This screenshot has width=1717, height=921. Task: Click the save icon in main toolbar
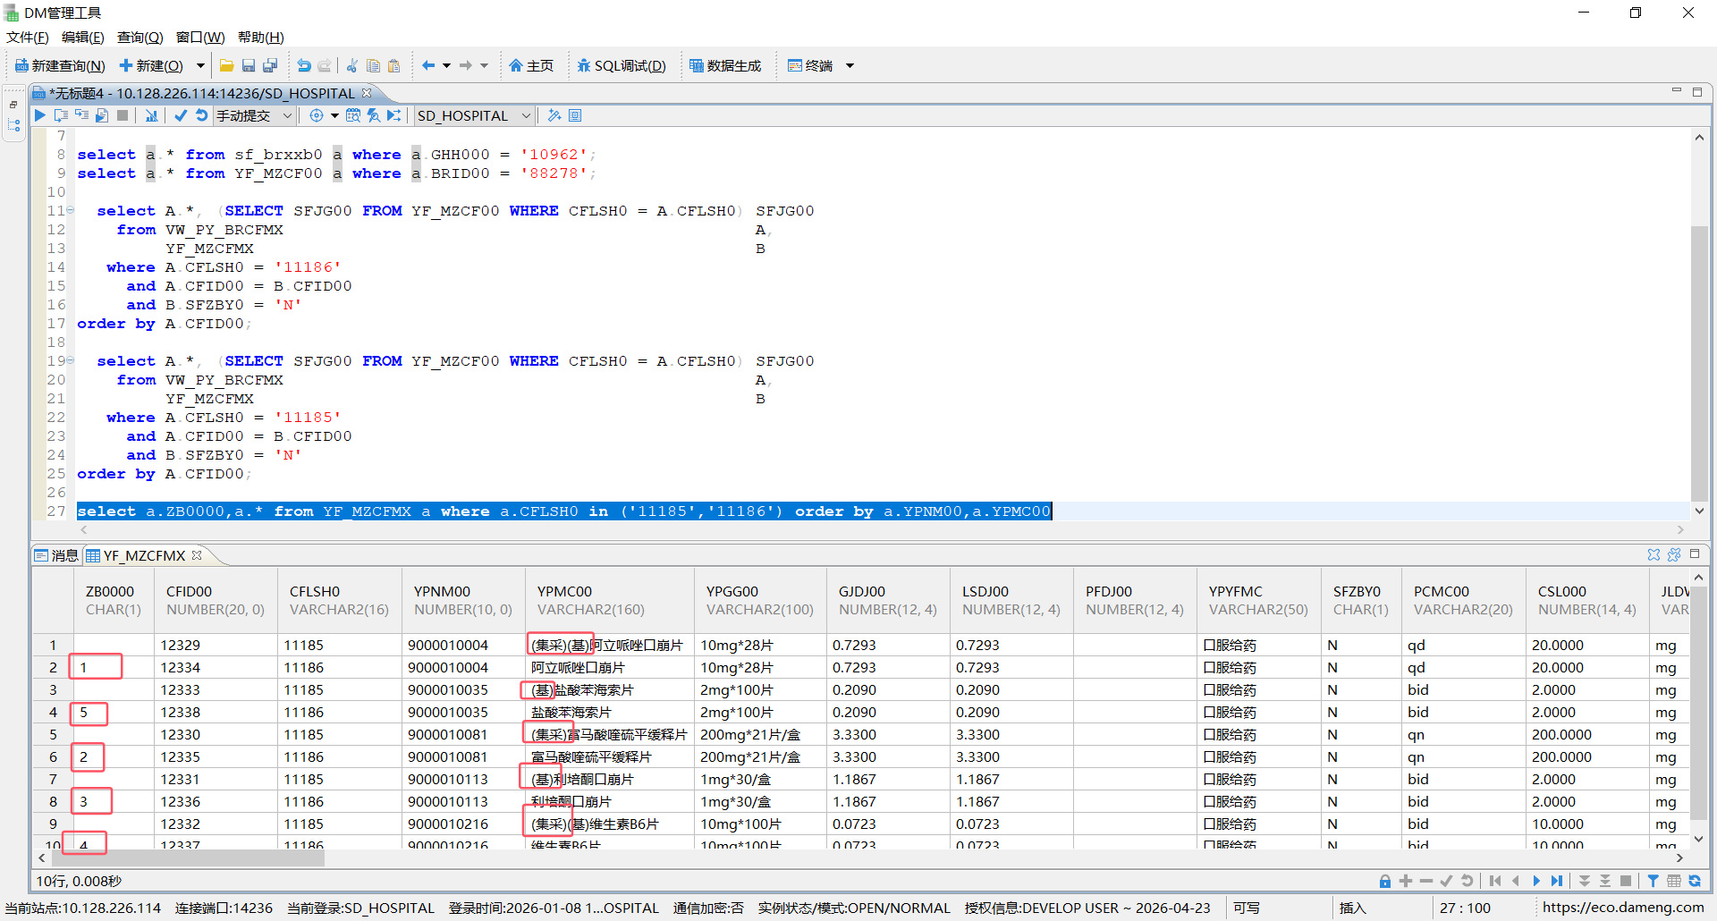pos(249,65)
